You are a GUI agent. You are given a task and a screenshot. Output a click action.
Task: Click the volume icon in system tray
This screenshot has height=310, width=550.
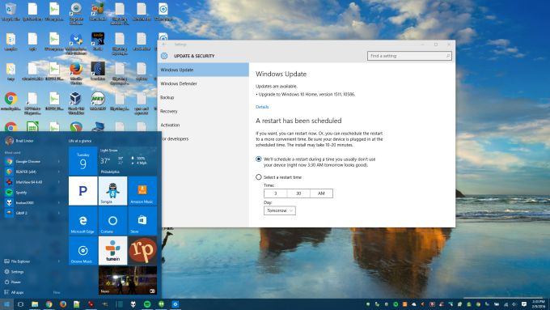click(514, 304)
